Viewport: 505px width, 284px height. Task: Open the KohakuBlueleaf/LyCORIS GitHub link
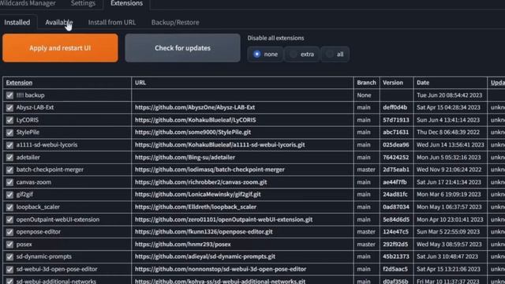195,120
